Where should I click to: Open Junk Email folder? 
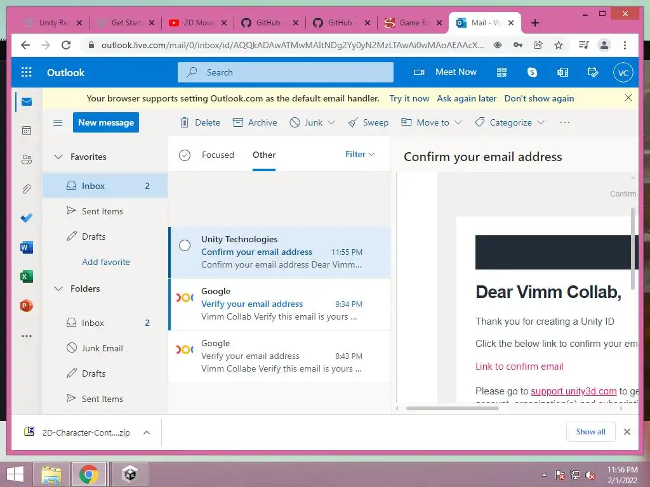pyautogui.click(x=102, y=348)
